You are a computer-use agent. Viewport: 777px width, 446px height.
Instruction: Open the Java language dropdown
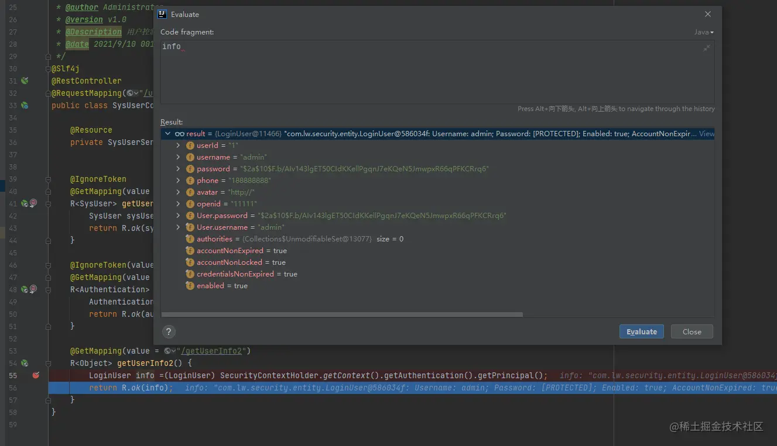point(704,32)
